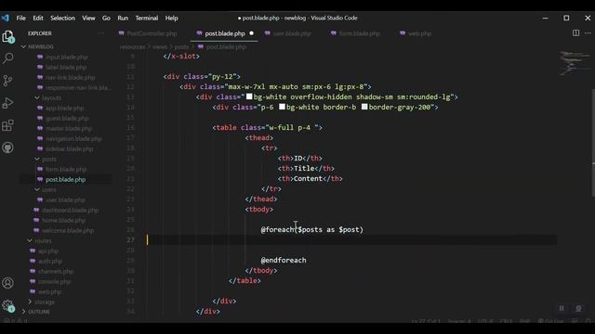Viewport: 595px width, 334px height.
Task: Open the Manage gear icon
Action: 7,305
